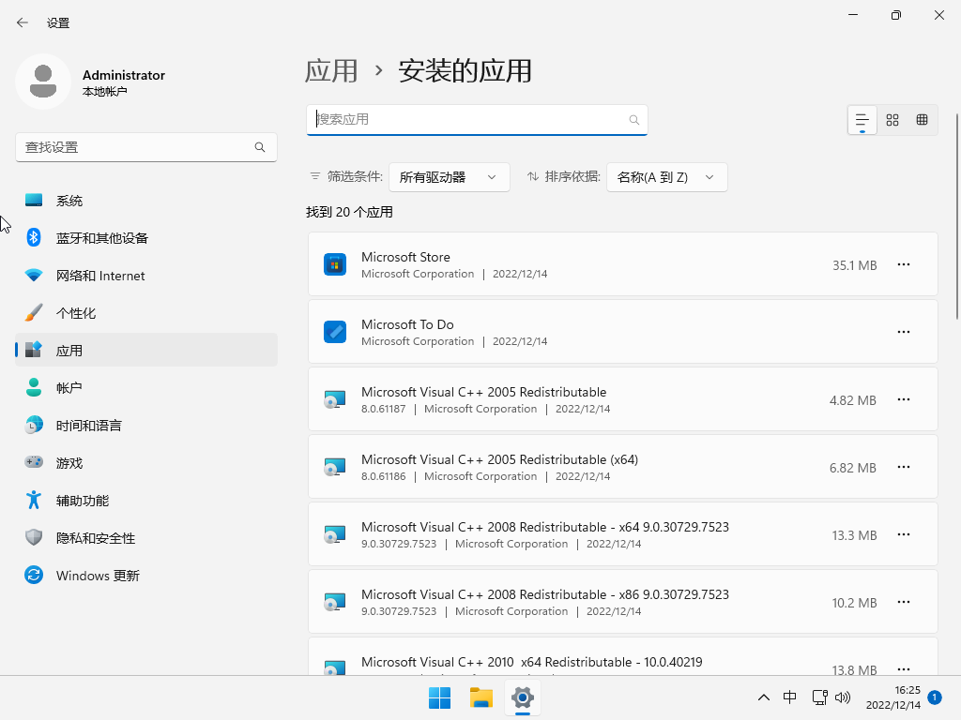961x720 pixels.
Task: Expand hidden icons in the system tray
Action: 764,697
